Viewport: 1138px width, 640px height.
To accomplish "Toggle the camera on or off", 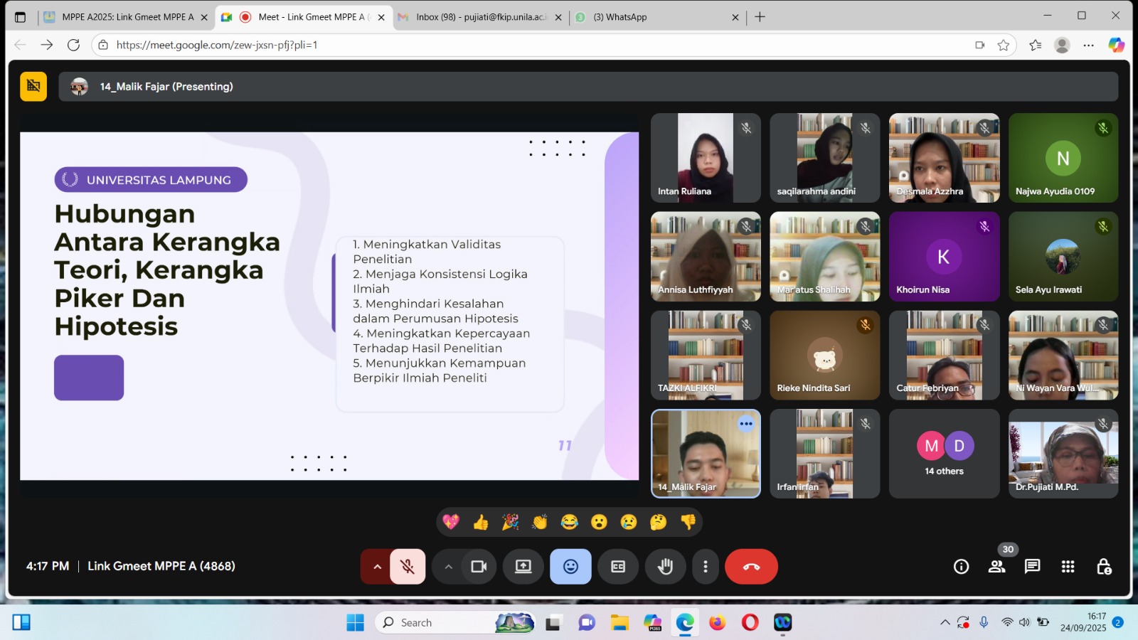I will [479, 567].
